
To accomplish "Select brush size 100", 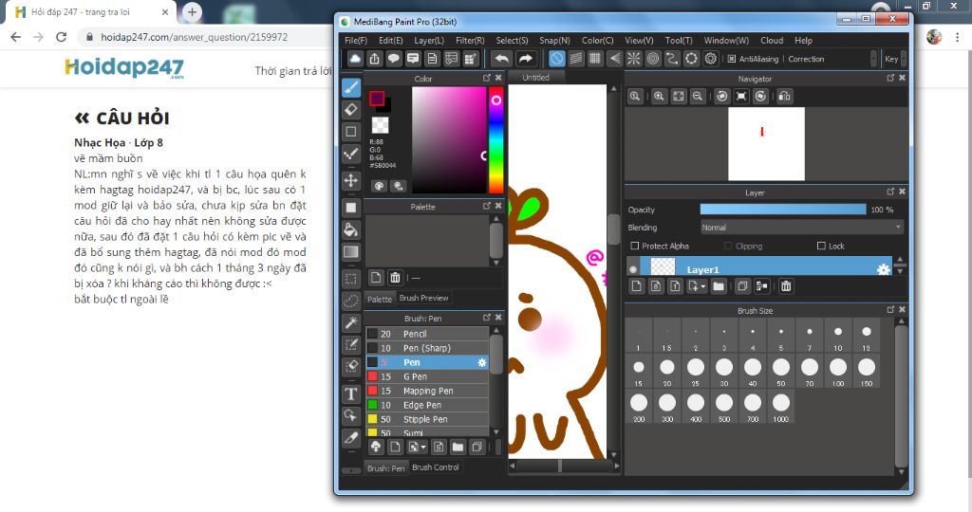I will (838, 371).
